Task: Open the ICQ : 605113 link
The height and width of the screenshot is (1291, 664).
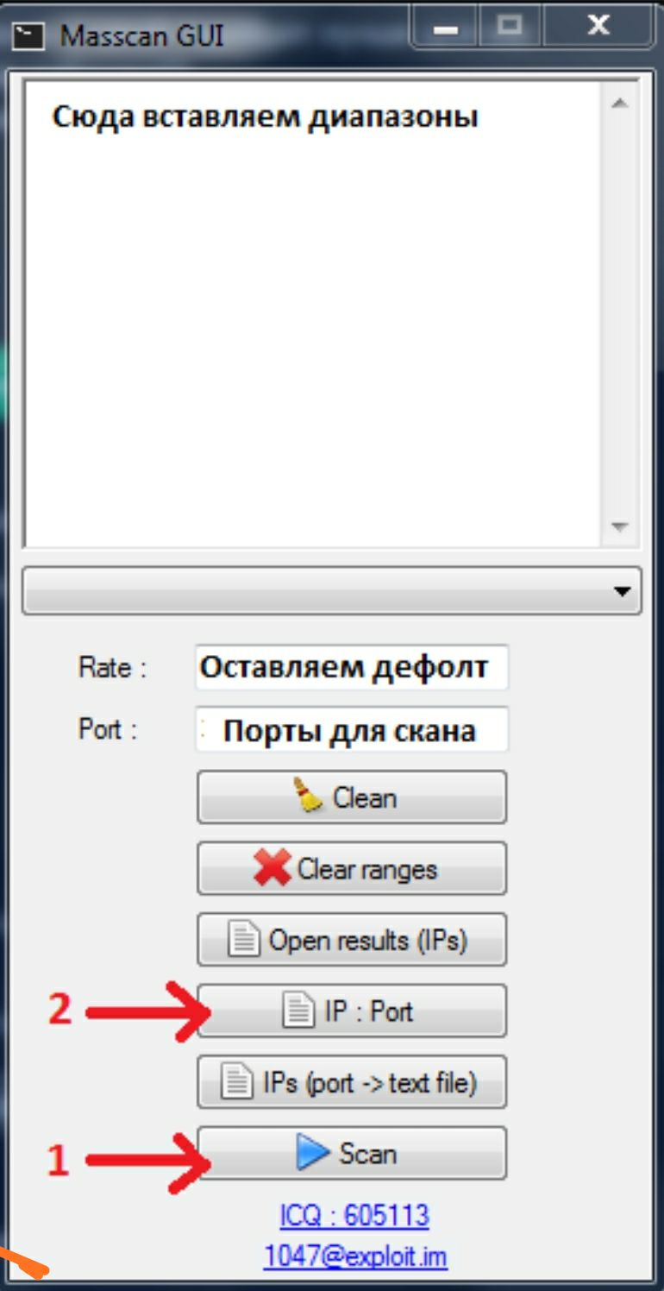Action: (354, 1216)
